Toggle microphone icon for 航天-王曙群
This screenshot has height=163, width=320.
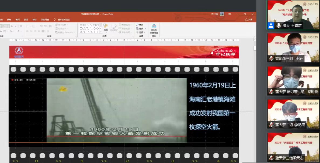tap(279, 25)
